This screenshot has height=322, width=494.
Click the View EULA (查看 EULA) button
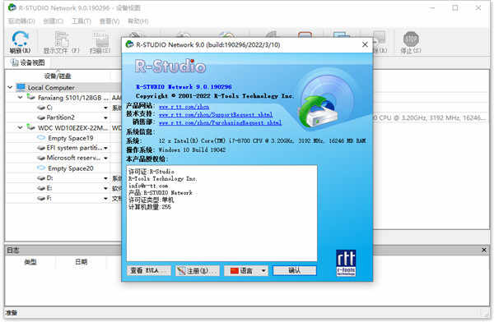149,270
